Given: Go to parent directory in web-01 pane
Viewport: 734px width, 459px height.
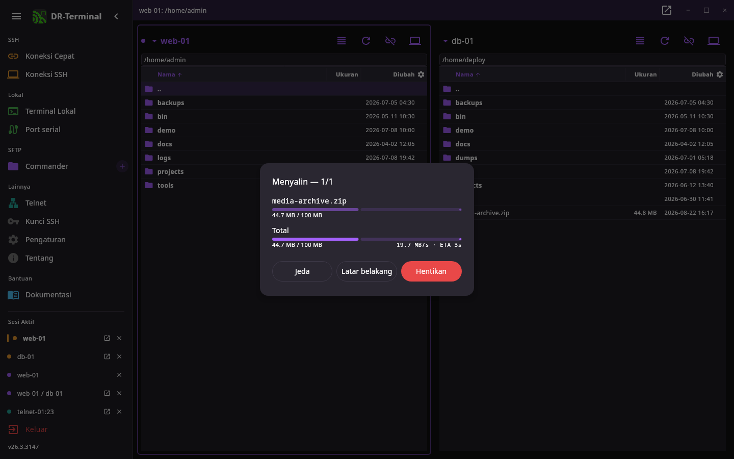Looking at the screenshot, I should tap(284, 89).
